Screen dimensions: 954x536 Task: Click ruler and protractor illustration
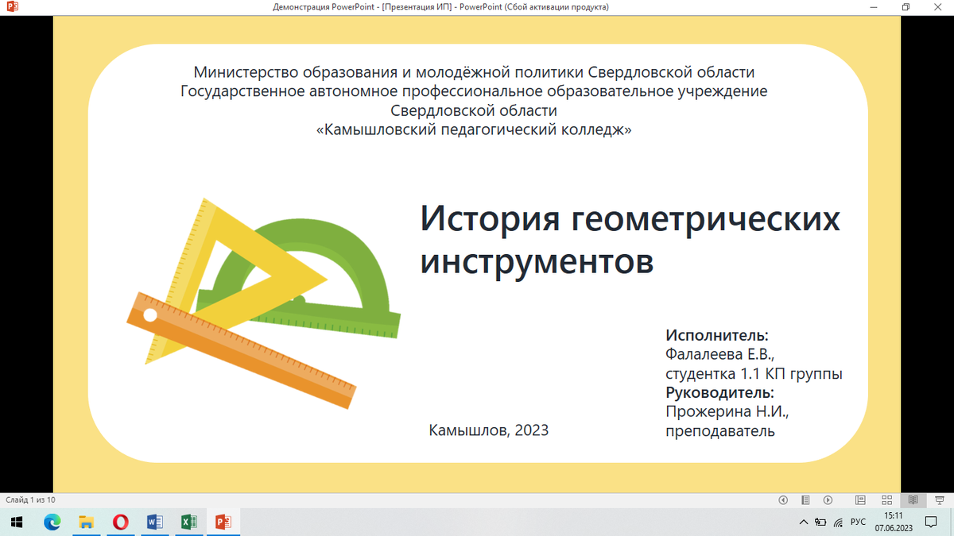(x=264, y=303)
